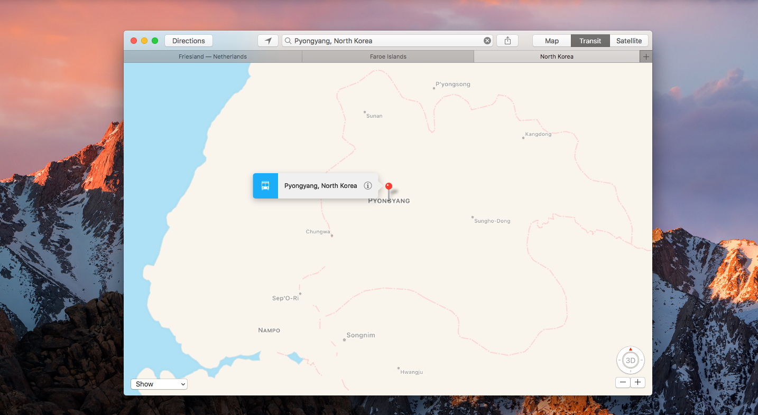Zoom in with the plus button
The width and height of the screenshot is (758, 415).
tap(638, 383)
